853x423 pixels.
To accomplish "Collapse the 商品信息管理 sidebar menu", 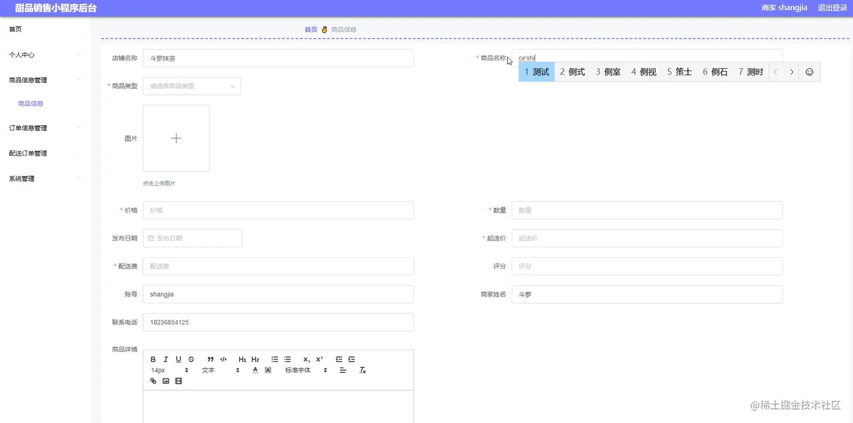I will tap(45, 80).
